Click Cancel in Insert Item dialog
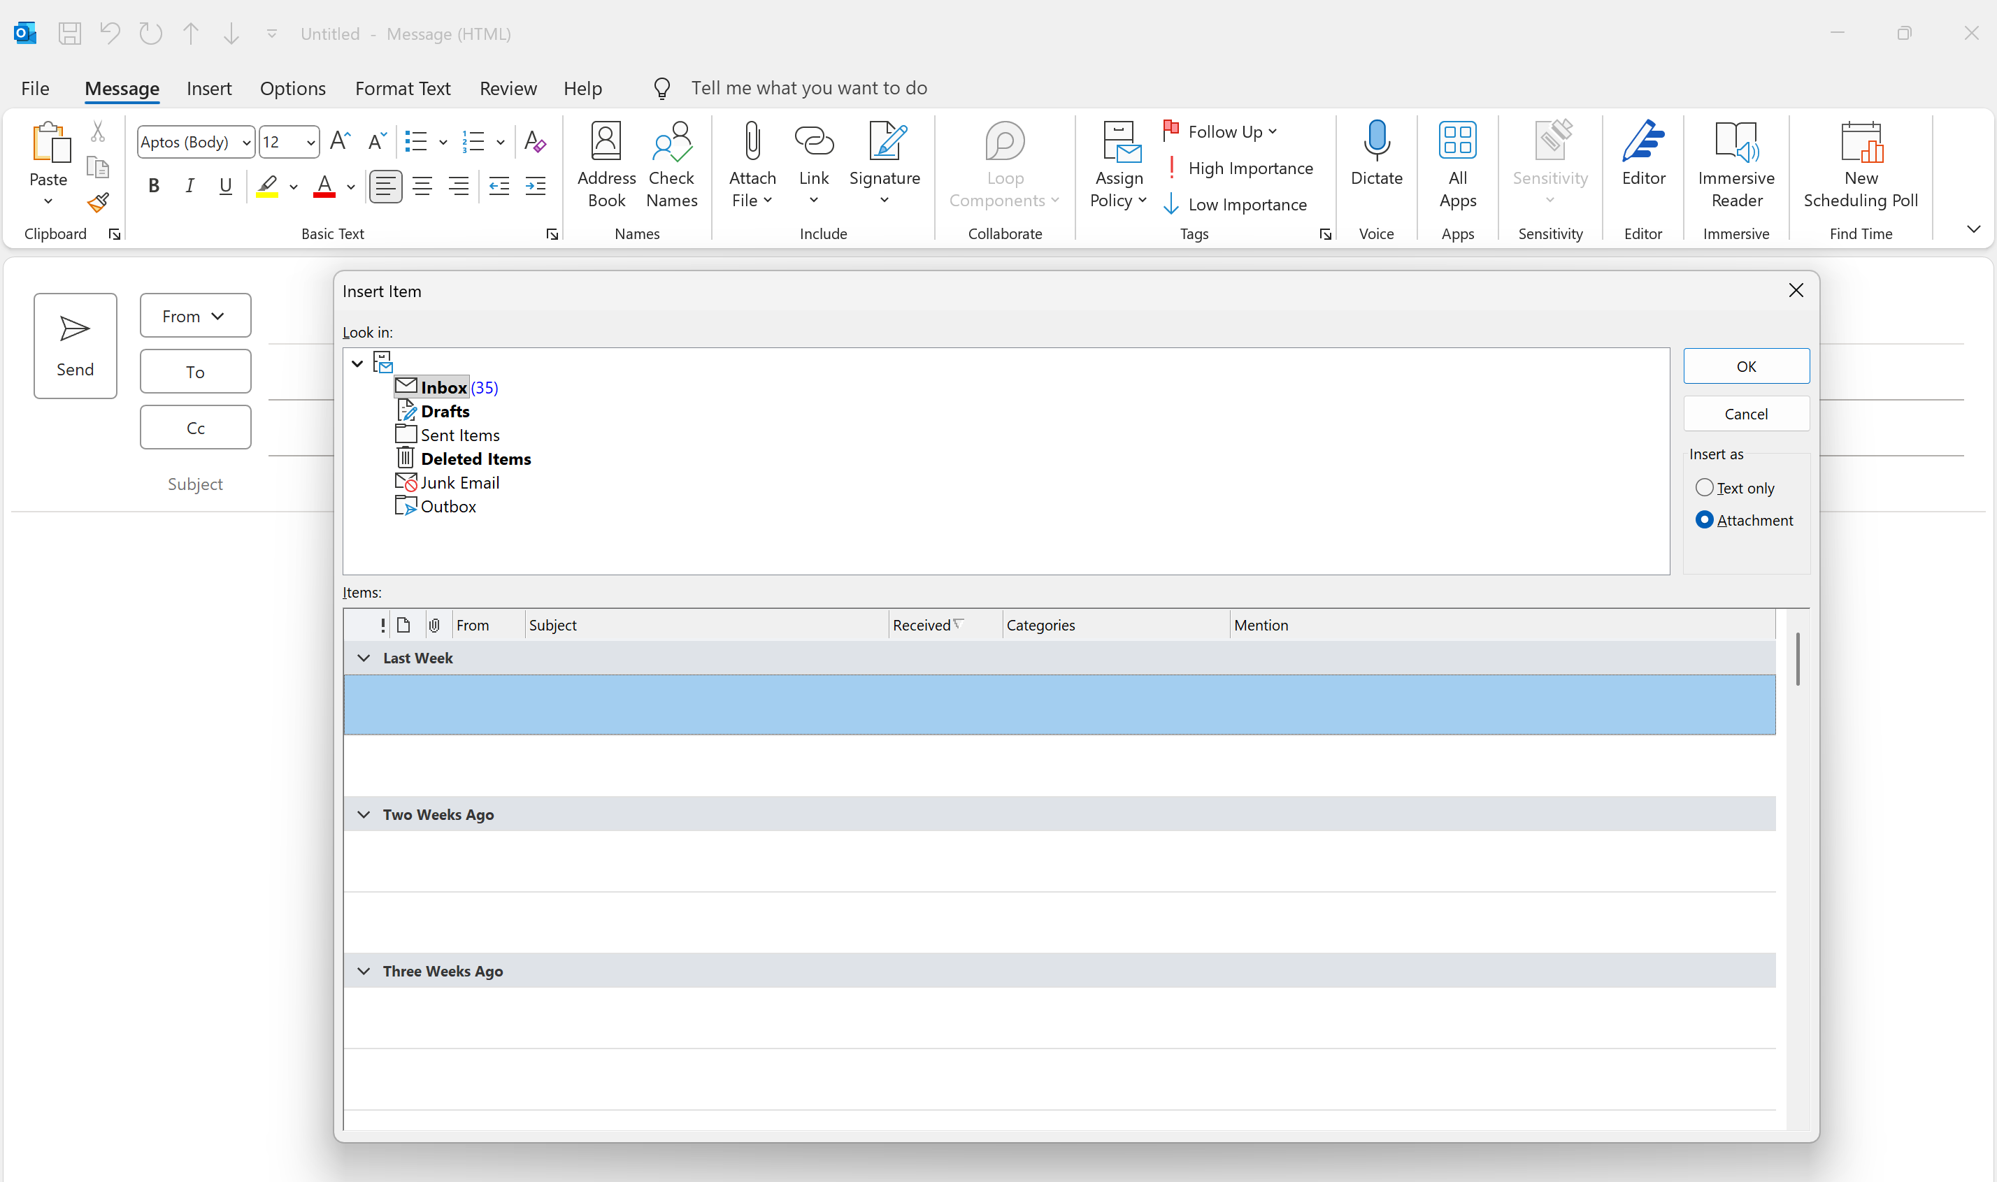Viewport: 1997px width, 1182px height. click(x=1745, y=415)
